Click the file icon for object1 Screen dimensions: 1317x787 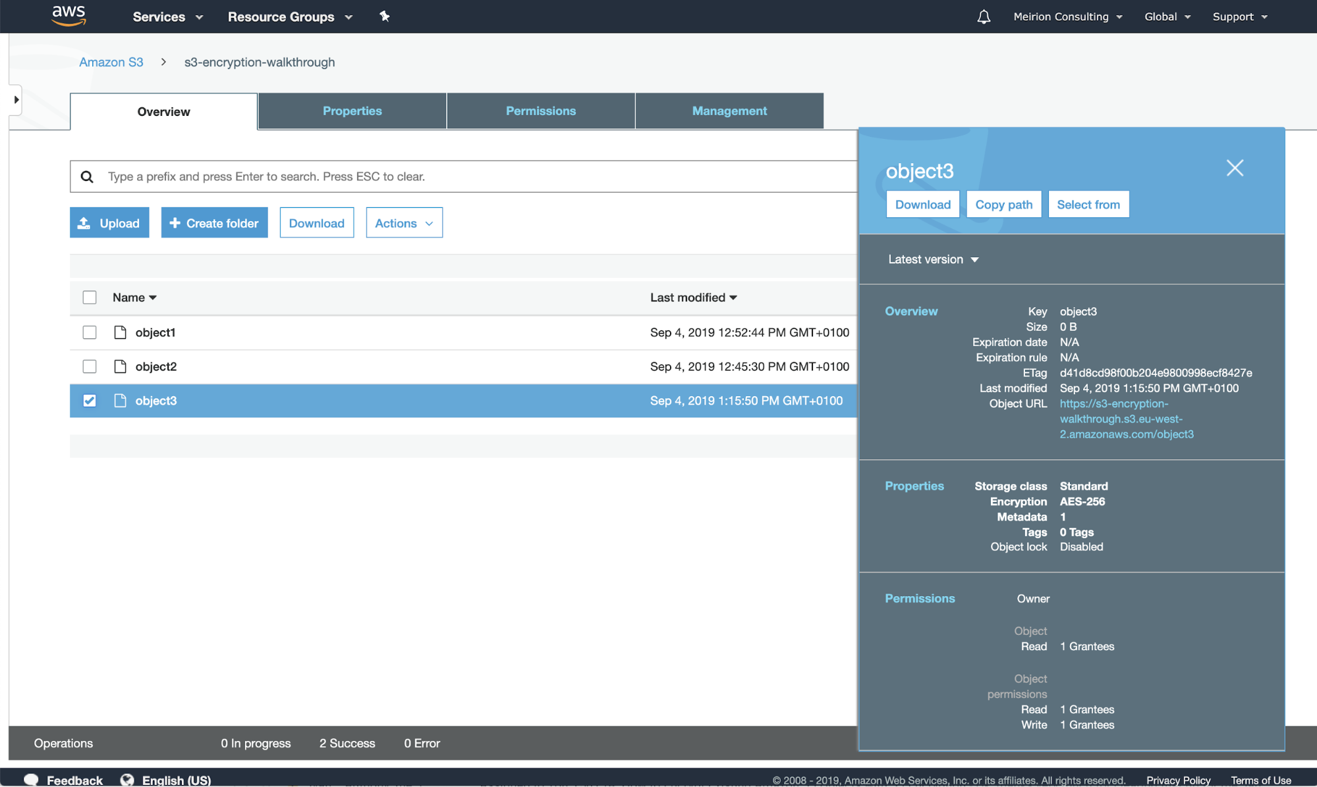point(120,332)
